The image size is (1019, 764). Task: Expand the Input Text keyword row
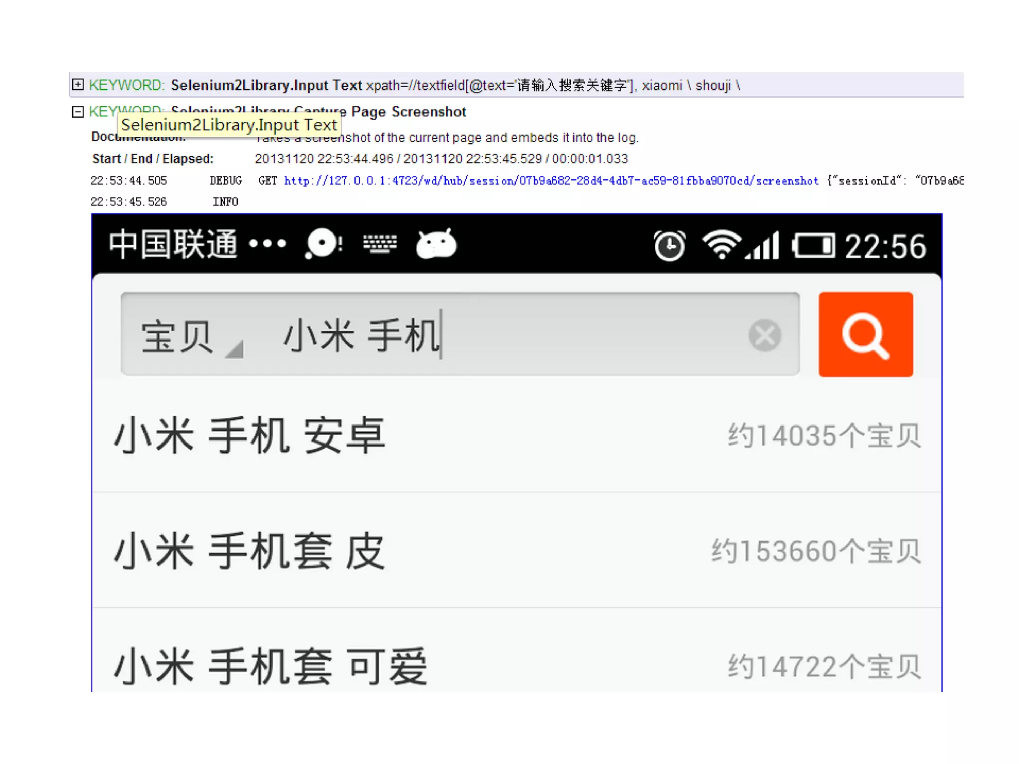78,85
